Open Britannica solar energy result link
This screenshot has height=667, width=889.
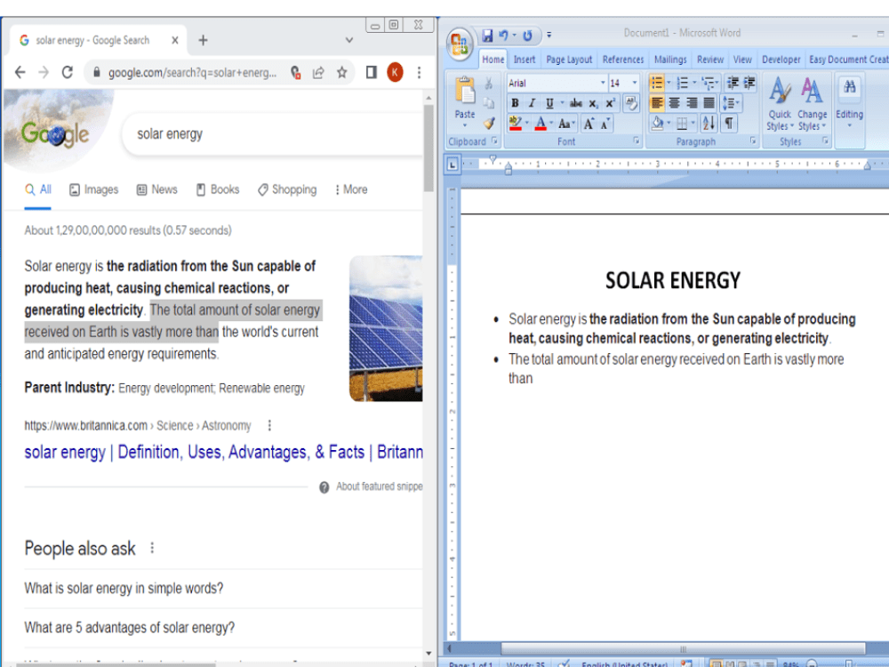click(x=223, y=452)
